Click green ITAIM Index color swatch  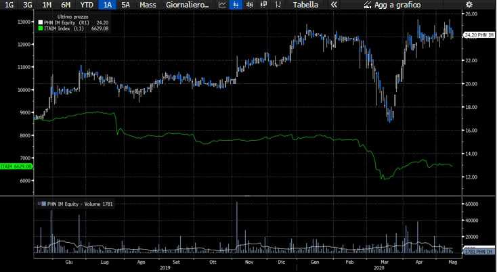click(39, 28)
